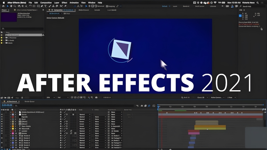Hide the Curves layer eye toggle

(2, 115)
